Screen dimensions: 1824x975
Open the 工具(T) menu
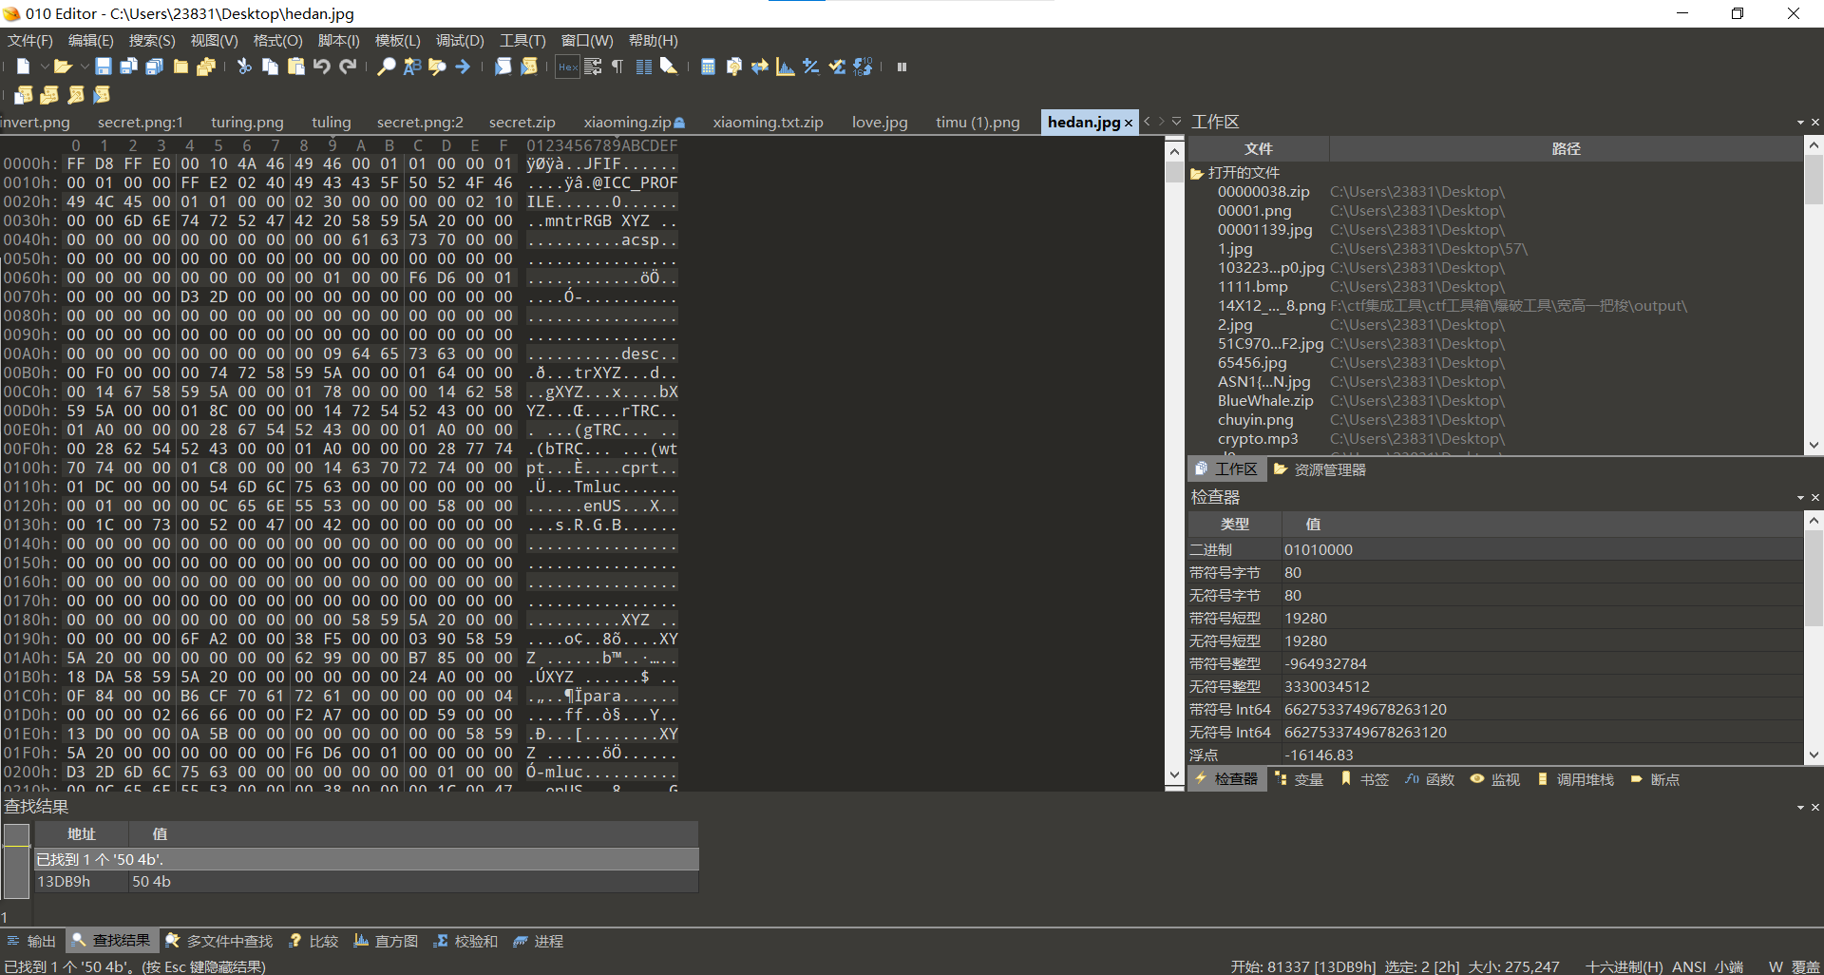pyautogui.click(x=522, y=41)
